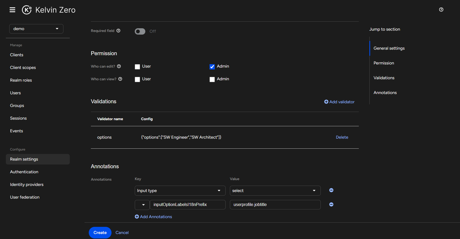
Task: Delete the options validator
Action: coord(342,137)
